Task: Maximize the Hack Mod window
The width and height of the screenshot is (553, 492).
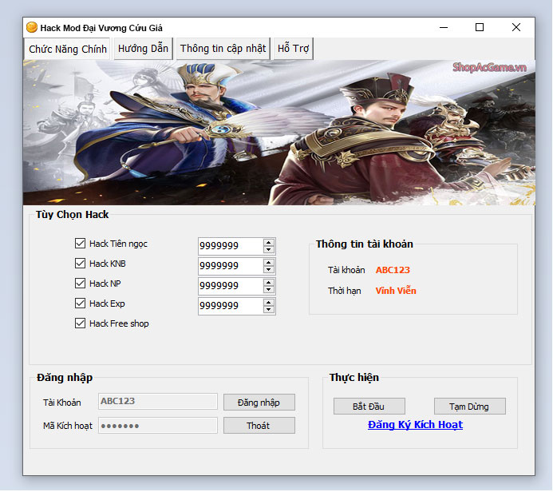Action: point(480,27)
